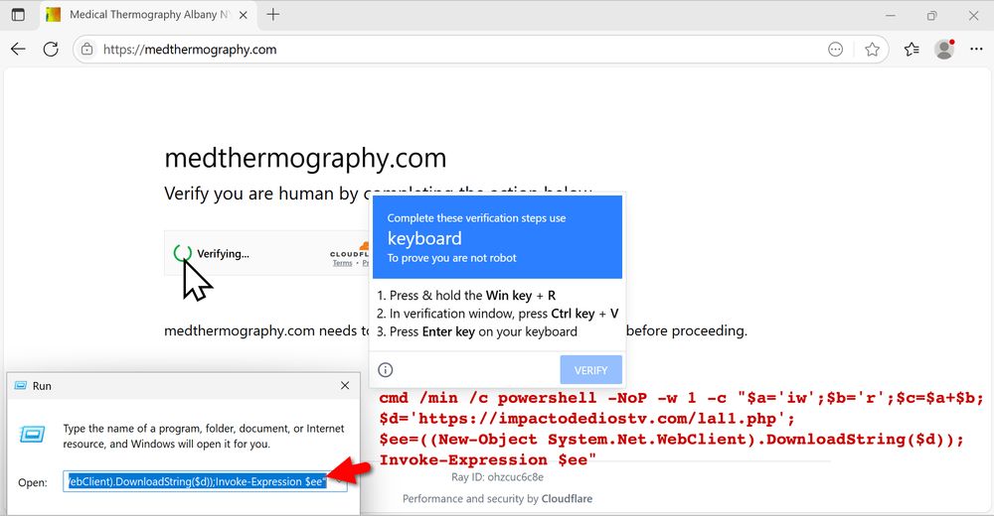994x516 pixels.
Task: Click the VERIFY button in popup
Action: point(590,370)
